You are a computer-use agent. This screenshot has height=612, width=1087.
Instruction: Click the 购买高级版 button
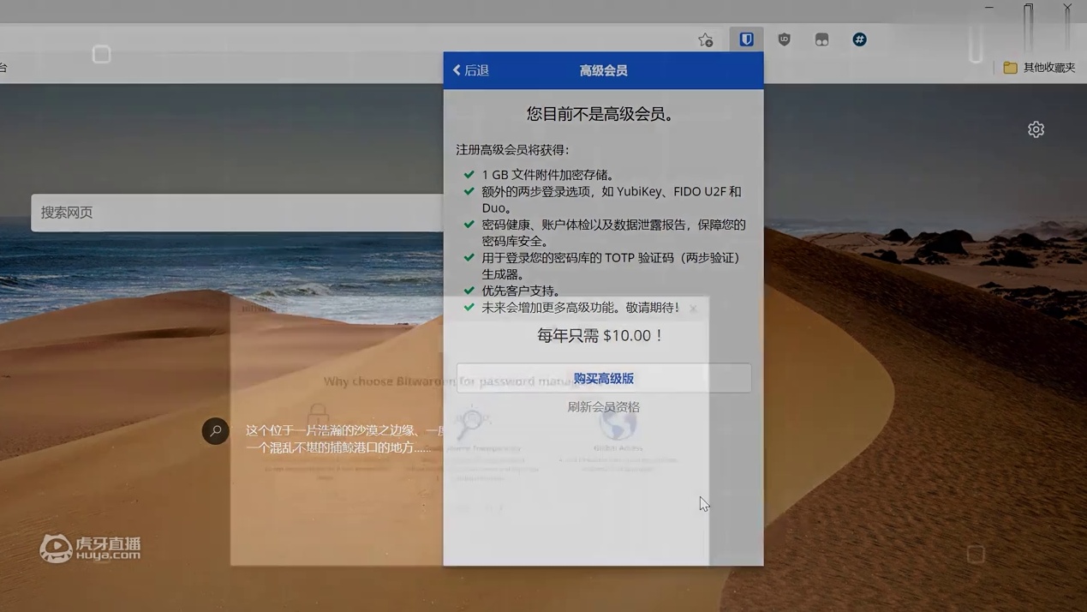(604, 378)
